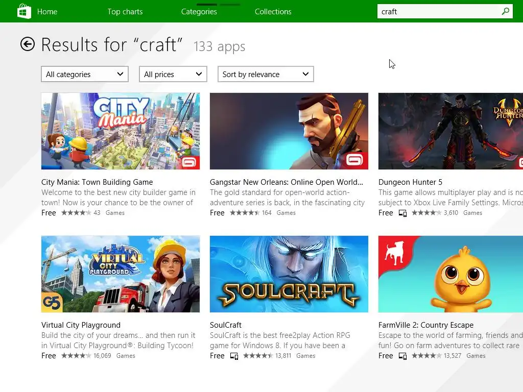Open City Mania: Town Building Game title
523x392 pixels.
point(97,182)
